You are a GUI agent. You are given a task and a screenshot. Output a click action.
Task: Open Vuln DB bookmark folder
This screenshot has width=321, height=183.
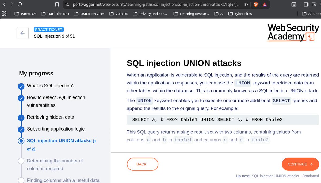pyautogui.click(x=119, y=14)
